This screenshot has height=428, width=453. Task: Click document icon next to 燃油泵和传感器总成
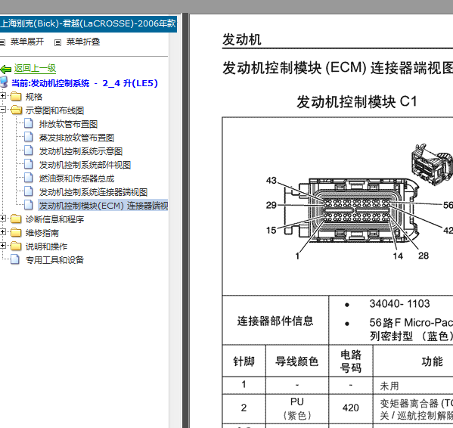click(x=29, y=178)
